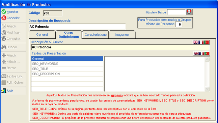Click the plus icon beside Añadir
The height and width of the screenshot is (123, 218).
point(4,55)
